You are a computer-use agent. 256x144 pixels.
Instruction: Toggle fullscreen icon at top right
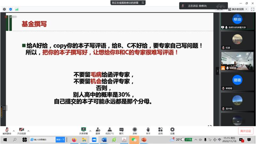pyautogui.click(x=252, y=9)
